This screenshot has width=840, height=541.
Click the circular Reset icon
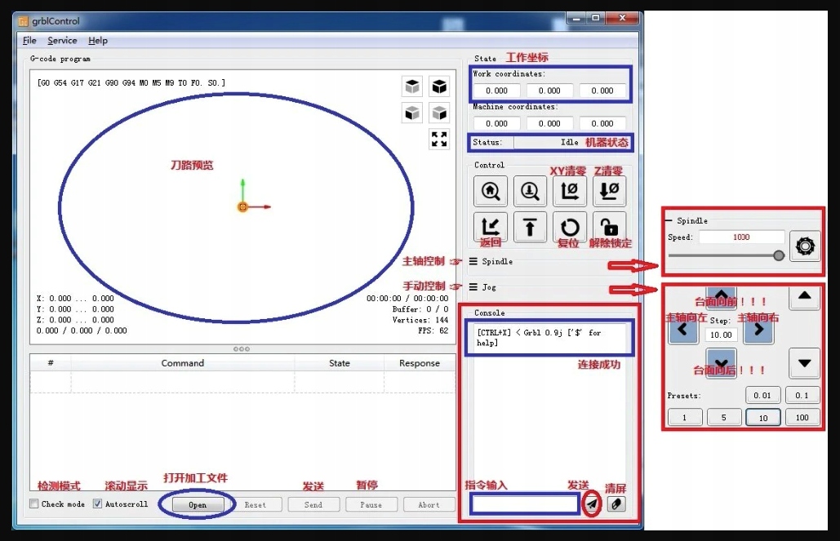click(x=570, y=227)
